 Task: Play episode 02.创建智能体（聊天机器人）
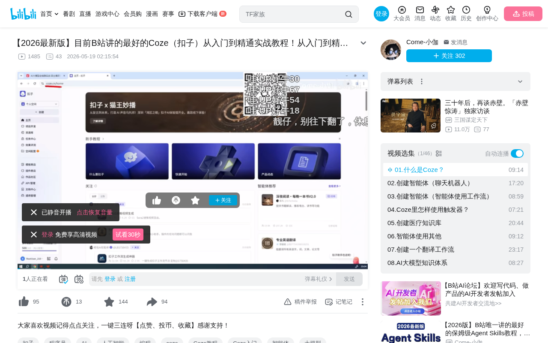coord(456,183)
